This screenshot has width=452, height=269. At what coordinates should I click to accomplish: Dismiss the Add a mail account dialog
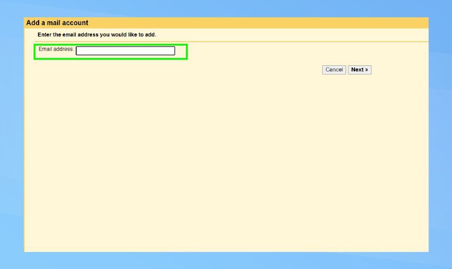pos(334,69)
